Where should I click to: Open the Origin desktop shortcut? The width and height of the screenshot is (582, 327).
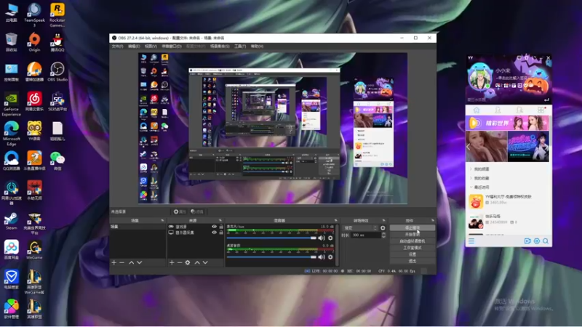pos(34,42)
